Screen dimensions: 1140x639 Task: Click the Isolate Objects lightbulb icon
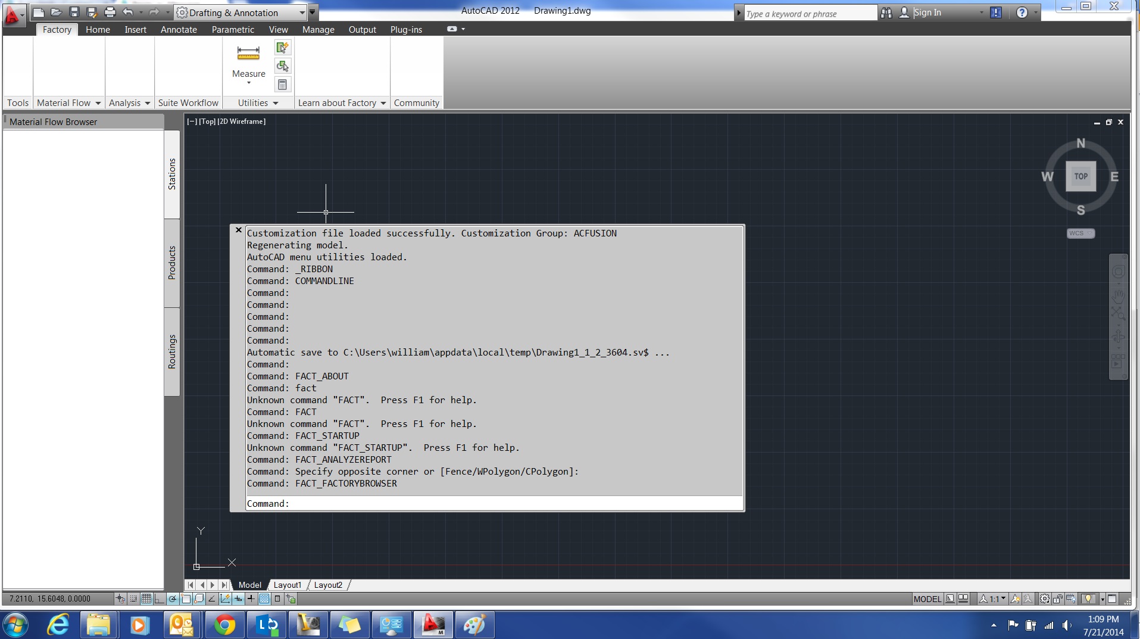[x=1088, y=599]
